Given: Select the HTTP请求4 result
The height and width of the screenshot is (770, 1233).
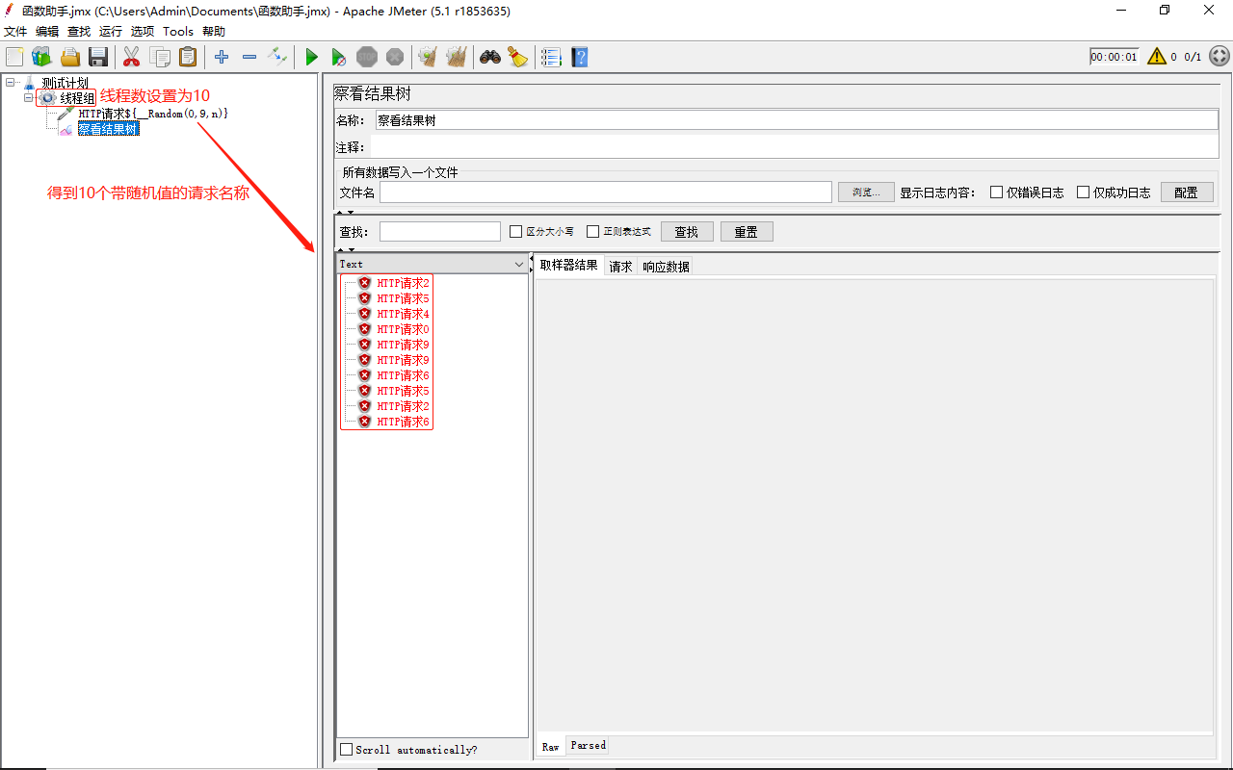Looking at the screenshot, I should point(403,314).
